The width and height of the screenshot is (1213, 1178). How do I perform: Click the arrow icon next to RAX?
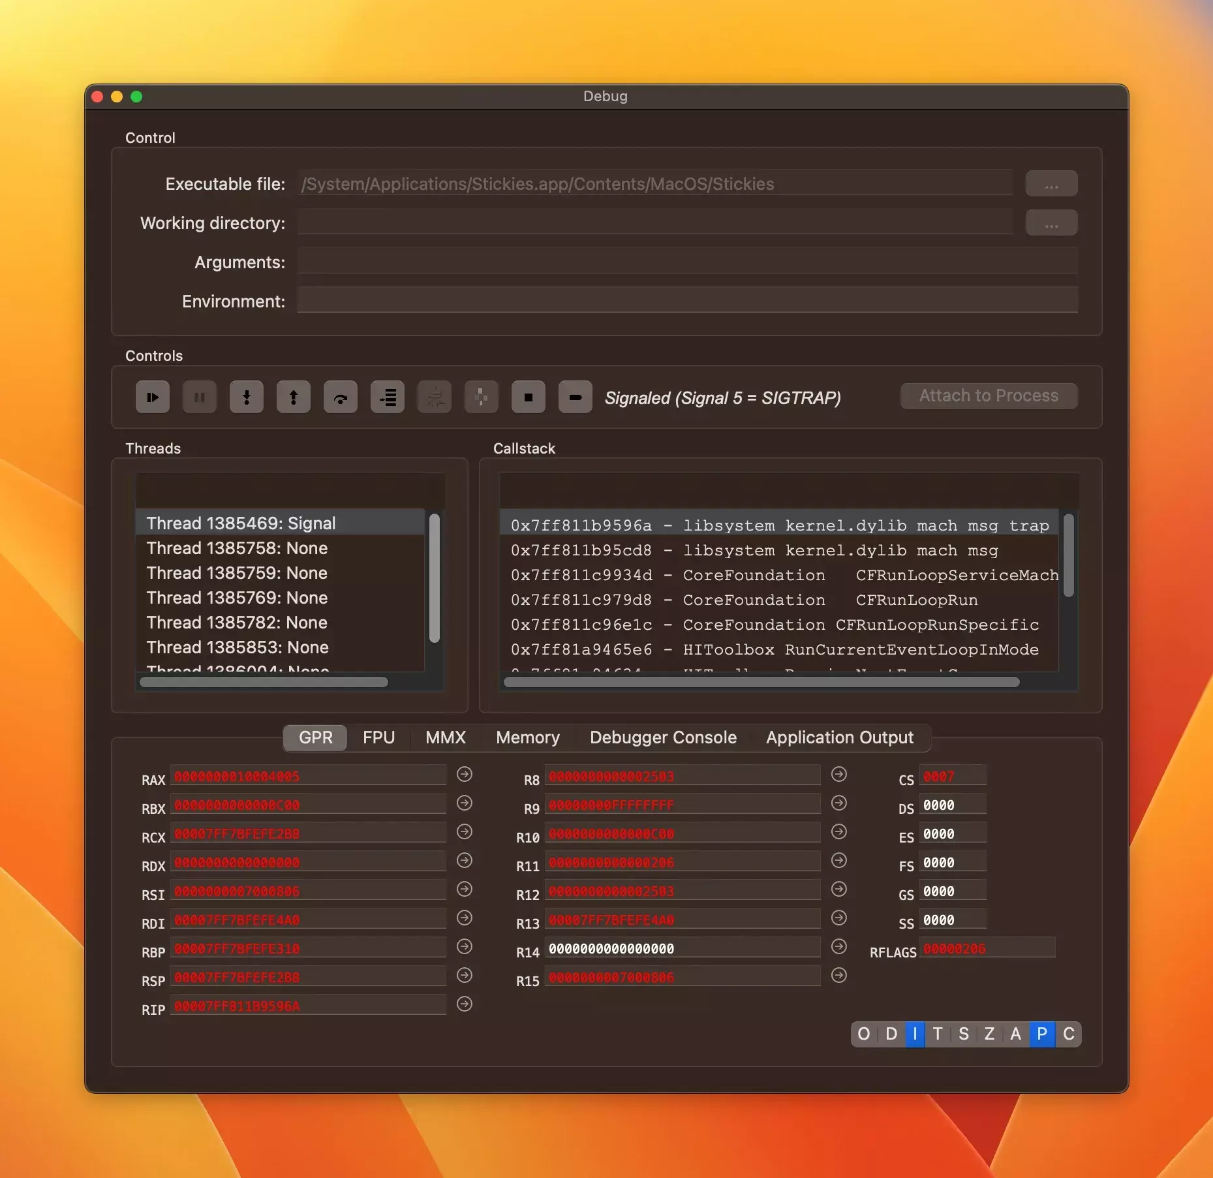(x=465, y=775)
